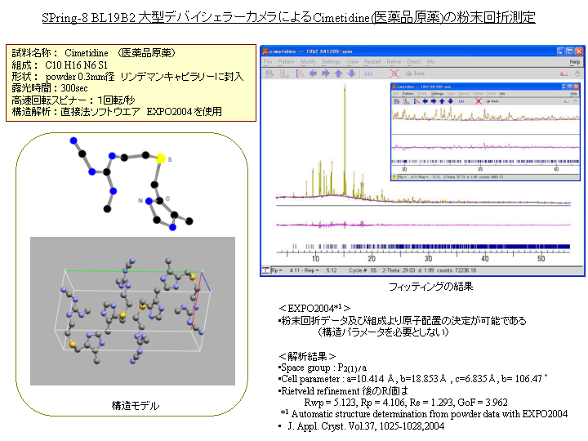The width and height of the screenshot is (588, 441).
Task: Open the Help menu in the inset window
Action: point(573,93)
